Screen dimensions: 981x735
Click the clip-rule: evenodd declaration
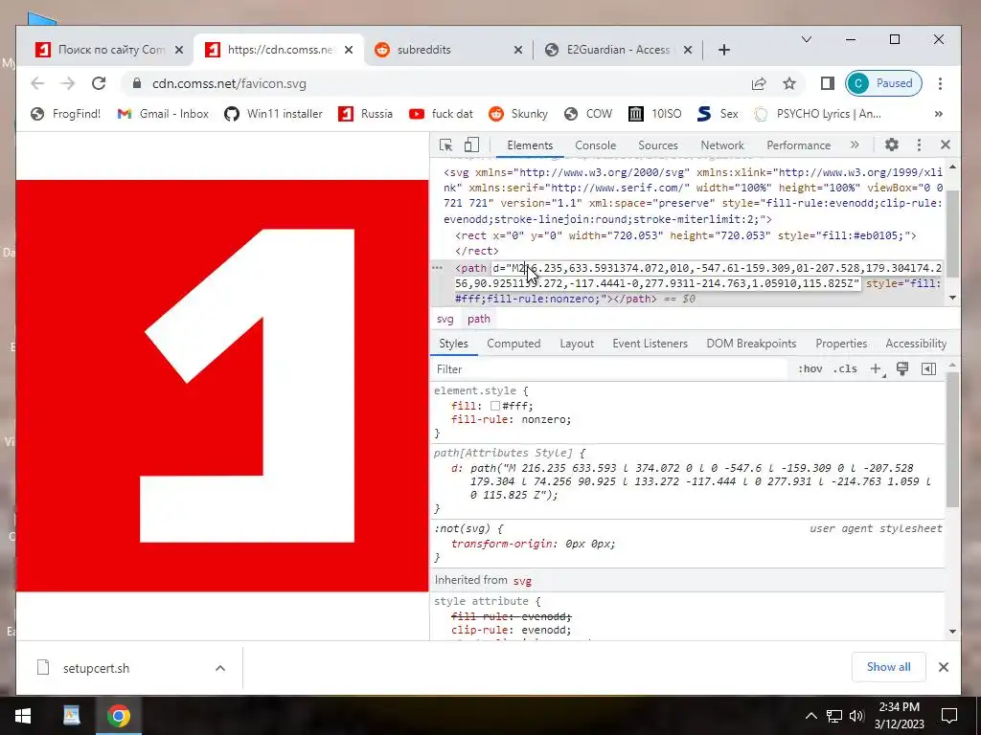click(x=512, y=630)
